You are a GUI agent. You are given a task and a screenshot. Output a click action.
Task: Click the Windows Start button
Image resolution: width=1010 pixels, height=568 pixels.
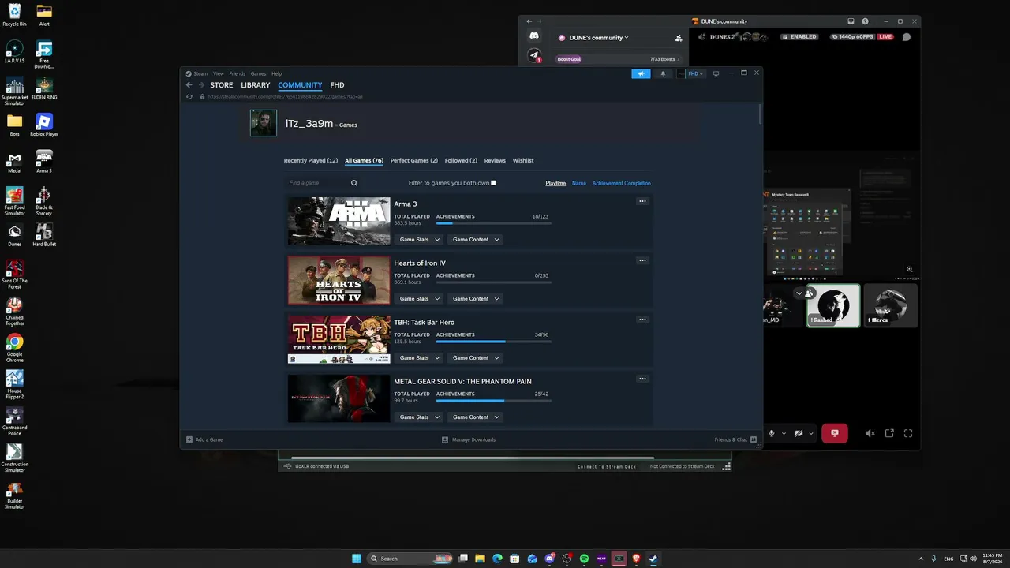[357, 559]
